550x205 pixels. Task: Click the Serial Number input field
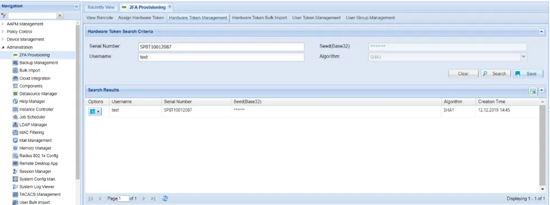(221, 47)
